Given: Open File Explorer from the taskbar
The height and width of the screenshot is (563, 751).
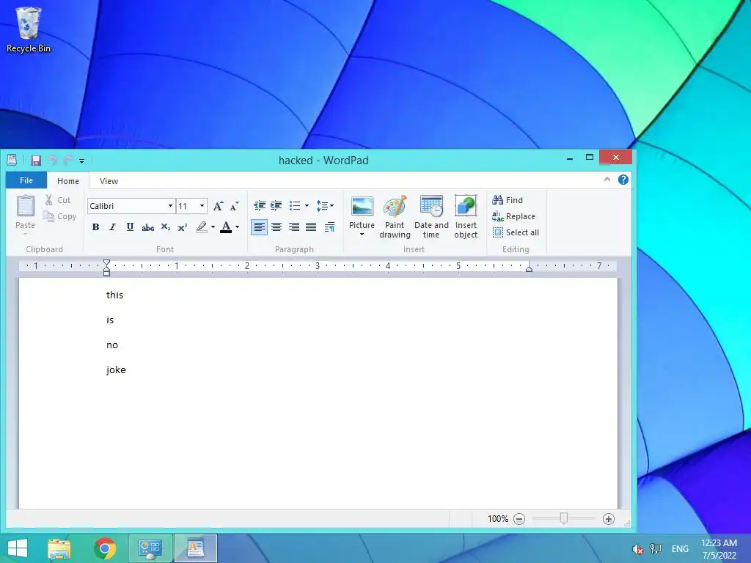Looking at the screenshot, I should pyautogui.click(x=59, y=548).
